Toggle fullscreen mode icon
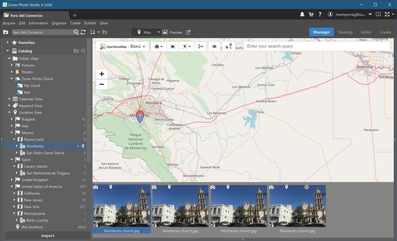This screenshot has height=241, width=397. 387,15
